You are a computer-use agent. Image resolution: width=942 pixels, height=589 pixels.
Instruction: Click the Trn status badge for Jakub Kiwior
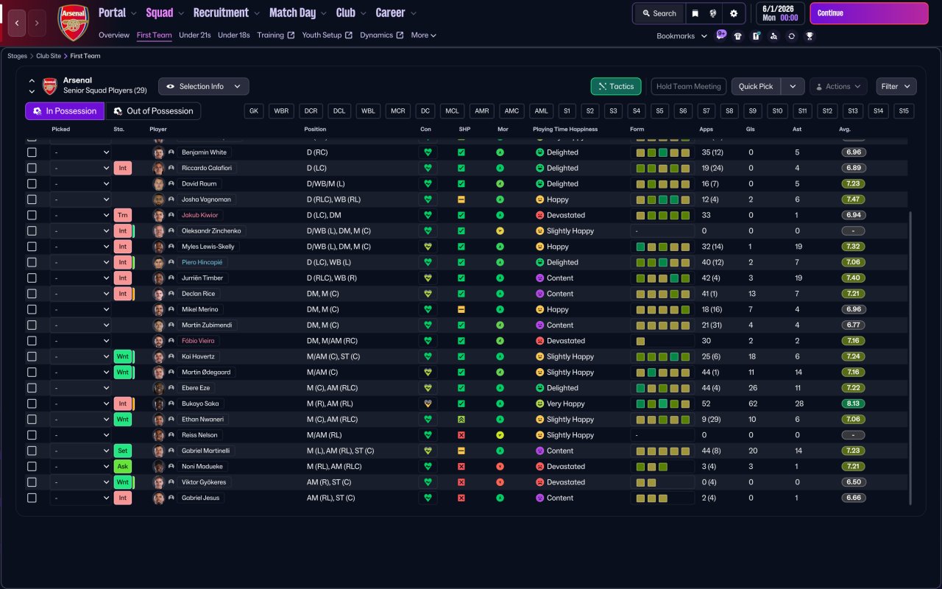click(x=122, y=215)
